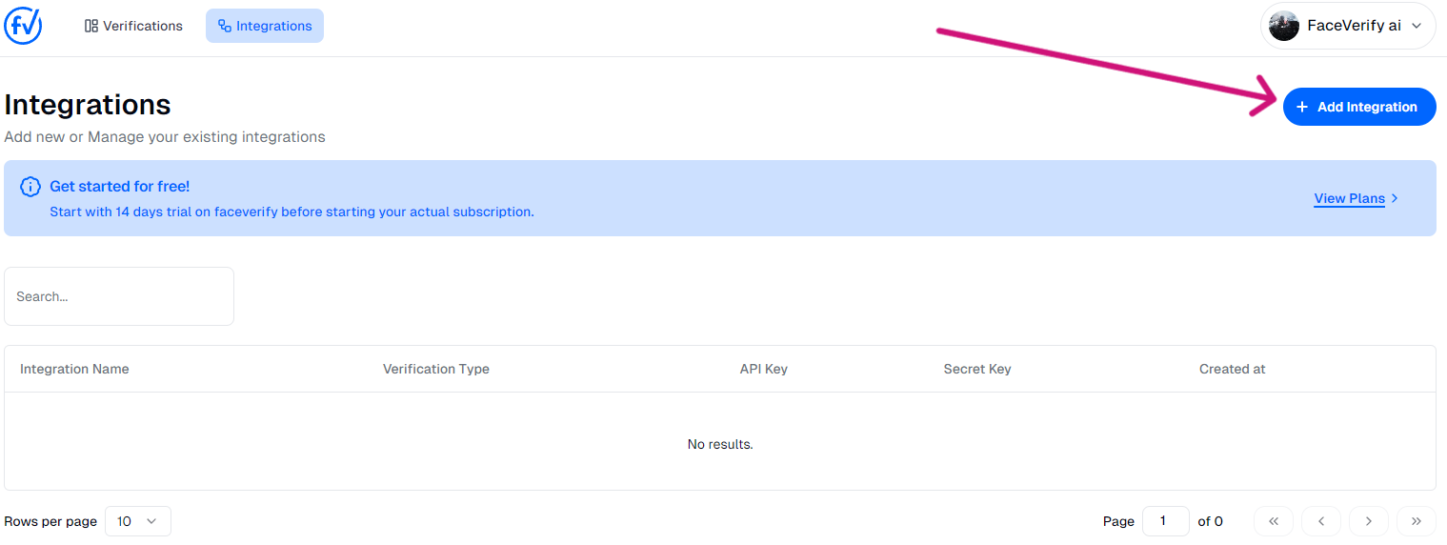The width and height of the screenshot is (1447, 545).
Task: Click the Verification Type column header
Action: (x=435, y=369)
